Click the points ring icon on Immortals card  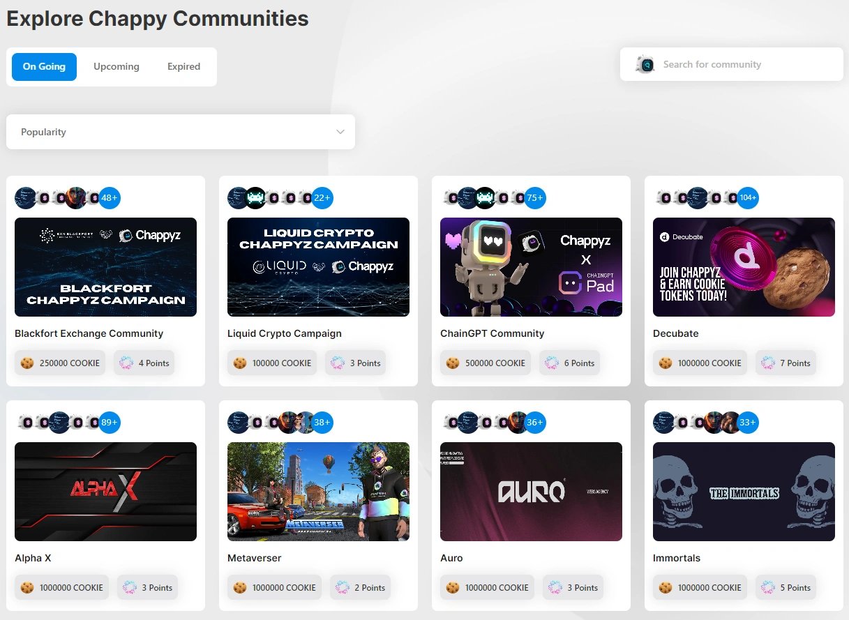pos(768,587)
